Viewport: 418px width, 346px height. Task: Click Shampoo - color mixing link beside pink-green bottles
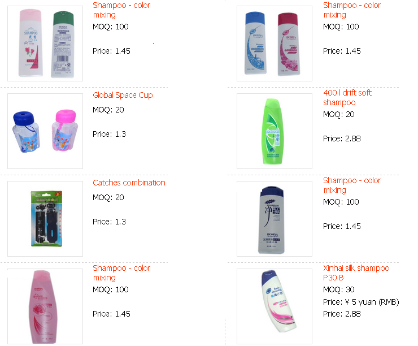(x=121, y=10)
